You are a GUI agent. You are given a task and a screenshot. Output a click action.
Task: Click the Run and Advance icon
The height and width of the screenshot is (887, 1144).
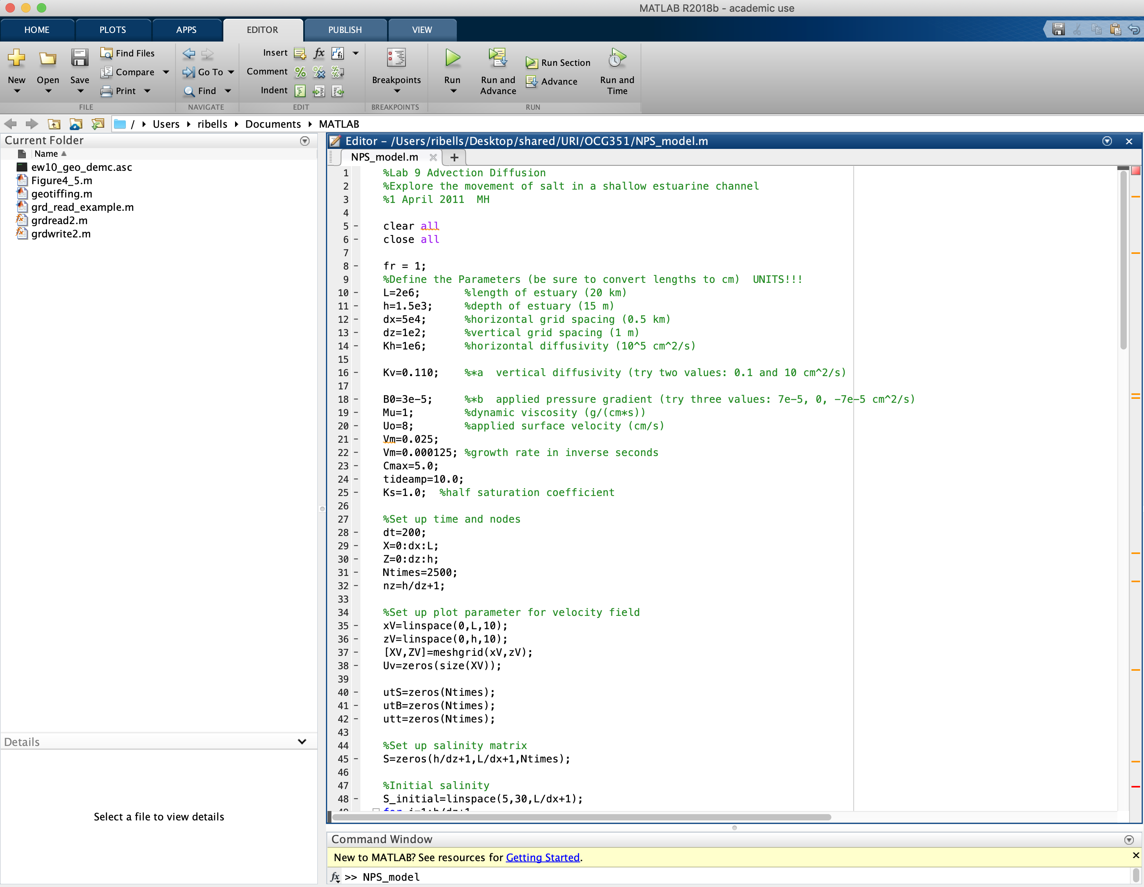coord(497,58)
